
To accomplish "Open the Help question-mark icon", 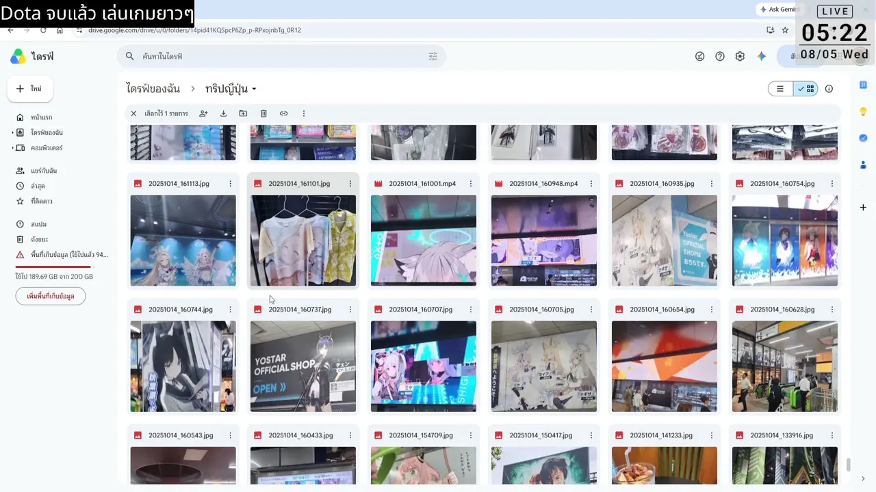I will coord(720,57).
